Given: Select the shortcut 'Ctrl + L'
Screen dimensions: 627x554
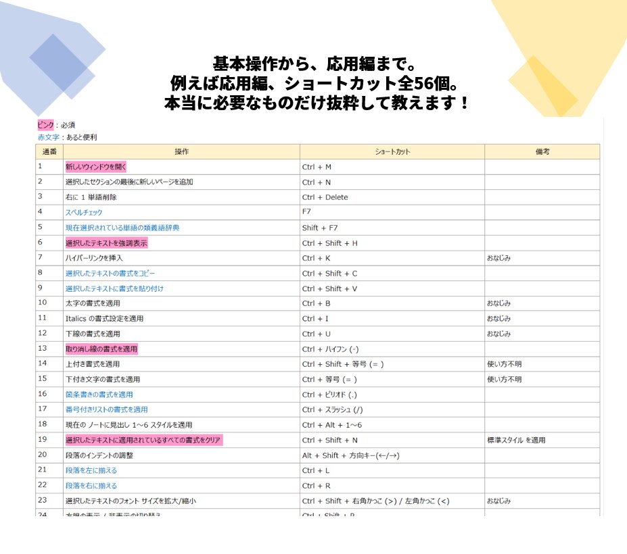Looking at the screenshot, I should (315, 470).
